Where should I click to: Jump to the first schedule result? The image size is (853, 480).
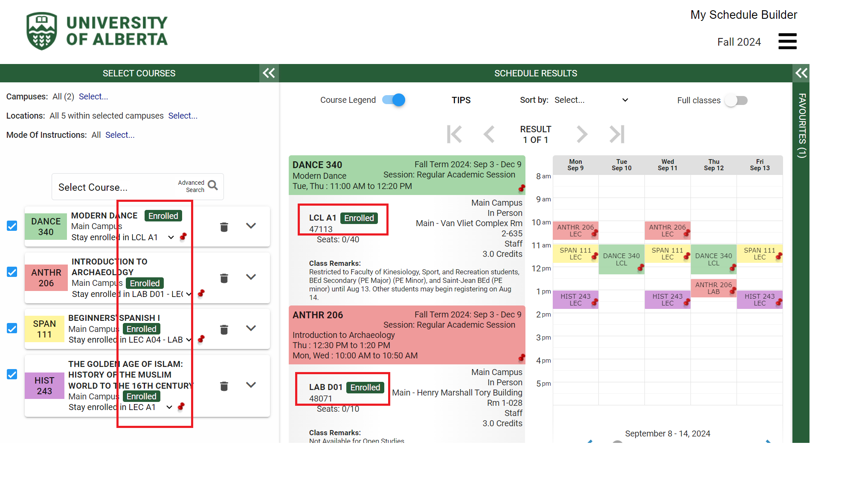tap(454, 134)
